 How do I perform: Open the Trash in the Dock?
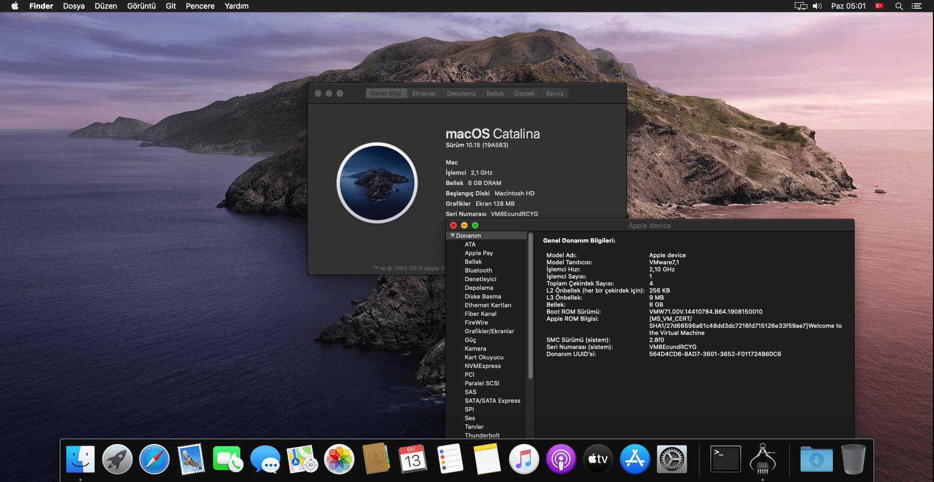(854, 459)
